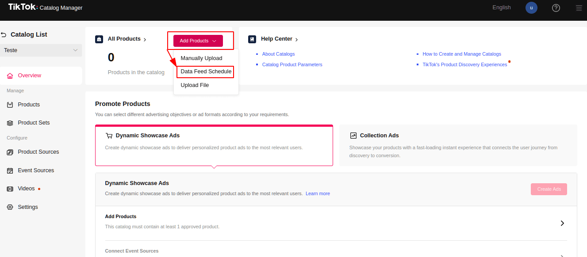
Task: Expand the Add Products step row chevron
Action: (562, 223)
